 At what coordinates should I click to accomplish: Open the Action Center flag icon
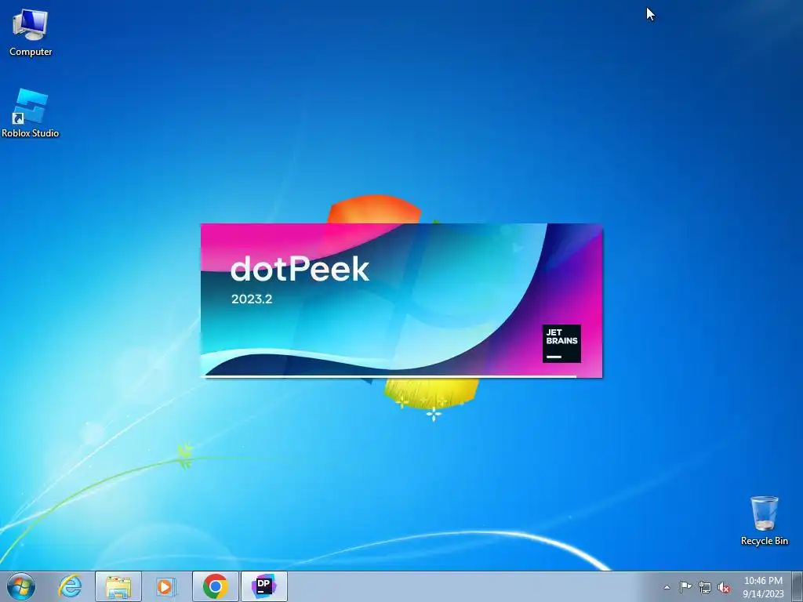(685, 587)
